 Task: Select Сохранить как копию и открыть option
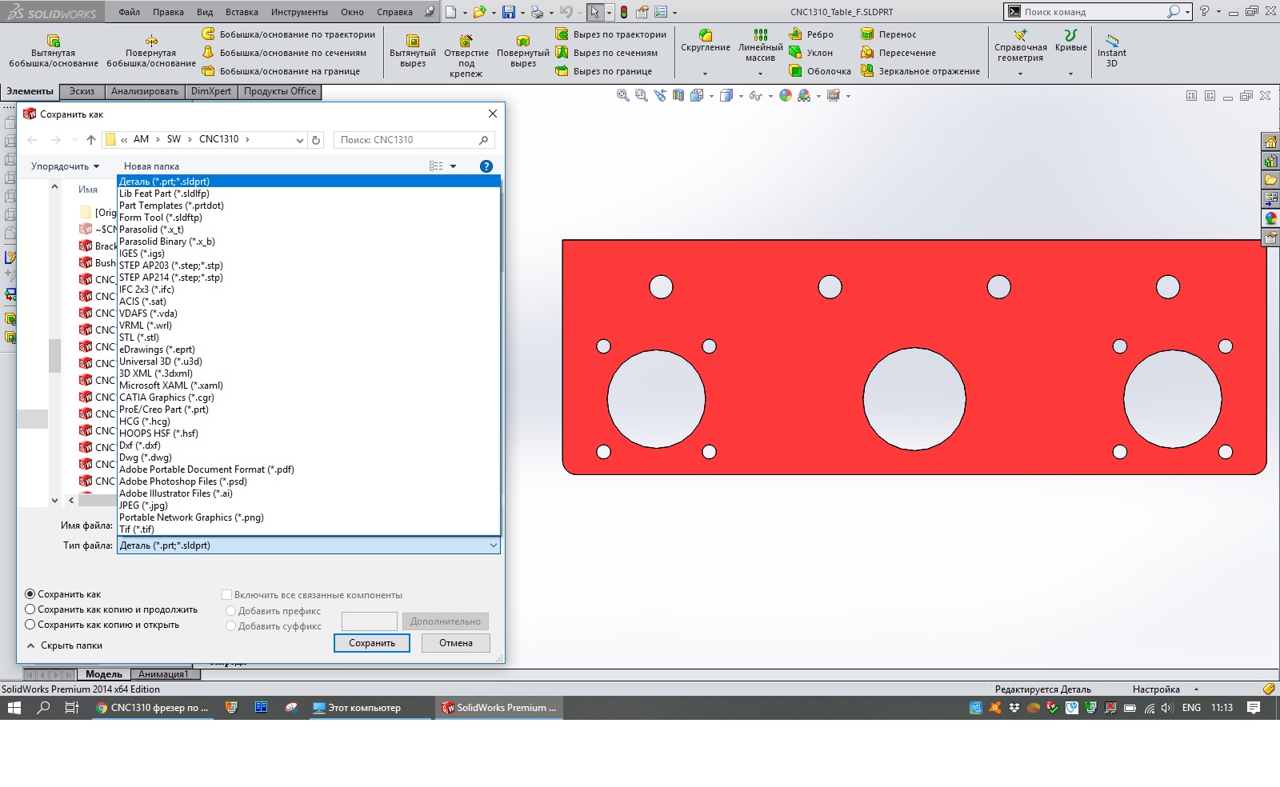pos(102,625)
